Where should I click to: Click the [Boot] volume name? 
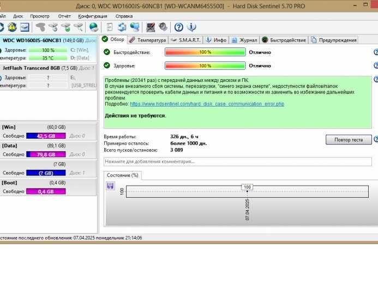[9, 182]
